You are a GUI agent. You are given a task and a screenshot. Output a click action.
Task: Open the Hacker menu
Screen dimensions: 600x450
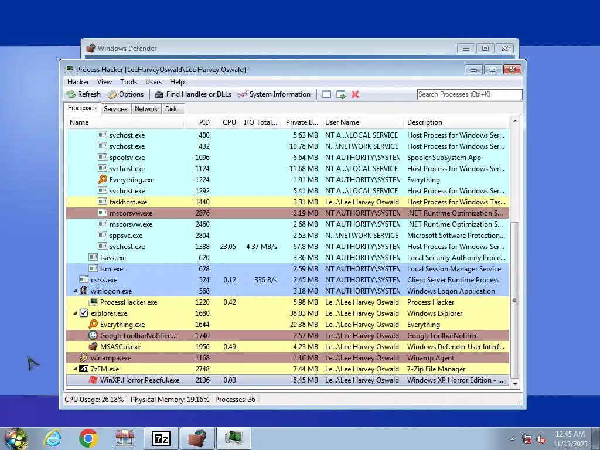click(x=78, y=82)
